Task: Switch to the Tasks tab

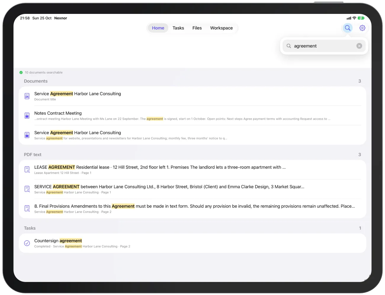Action: (178, 28)
